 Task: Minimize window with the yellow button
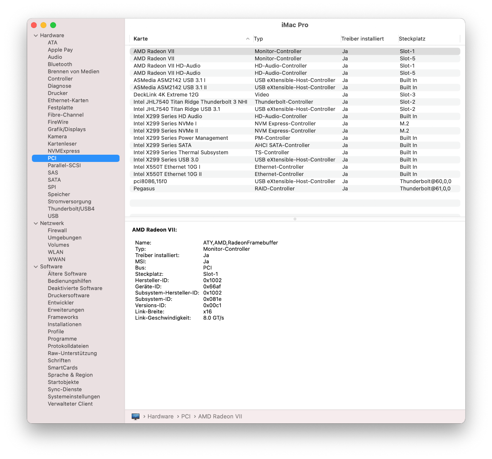(x=44, y=25)
